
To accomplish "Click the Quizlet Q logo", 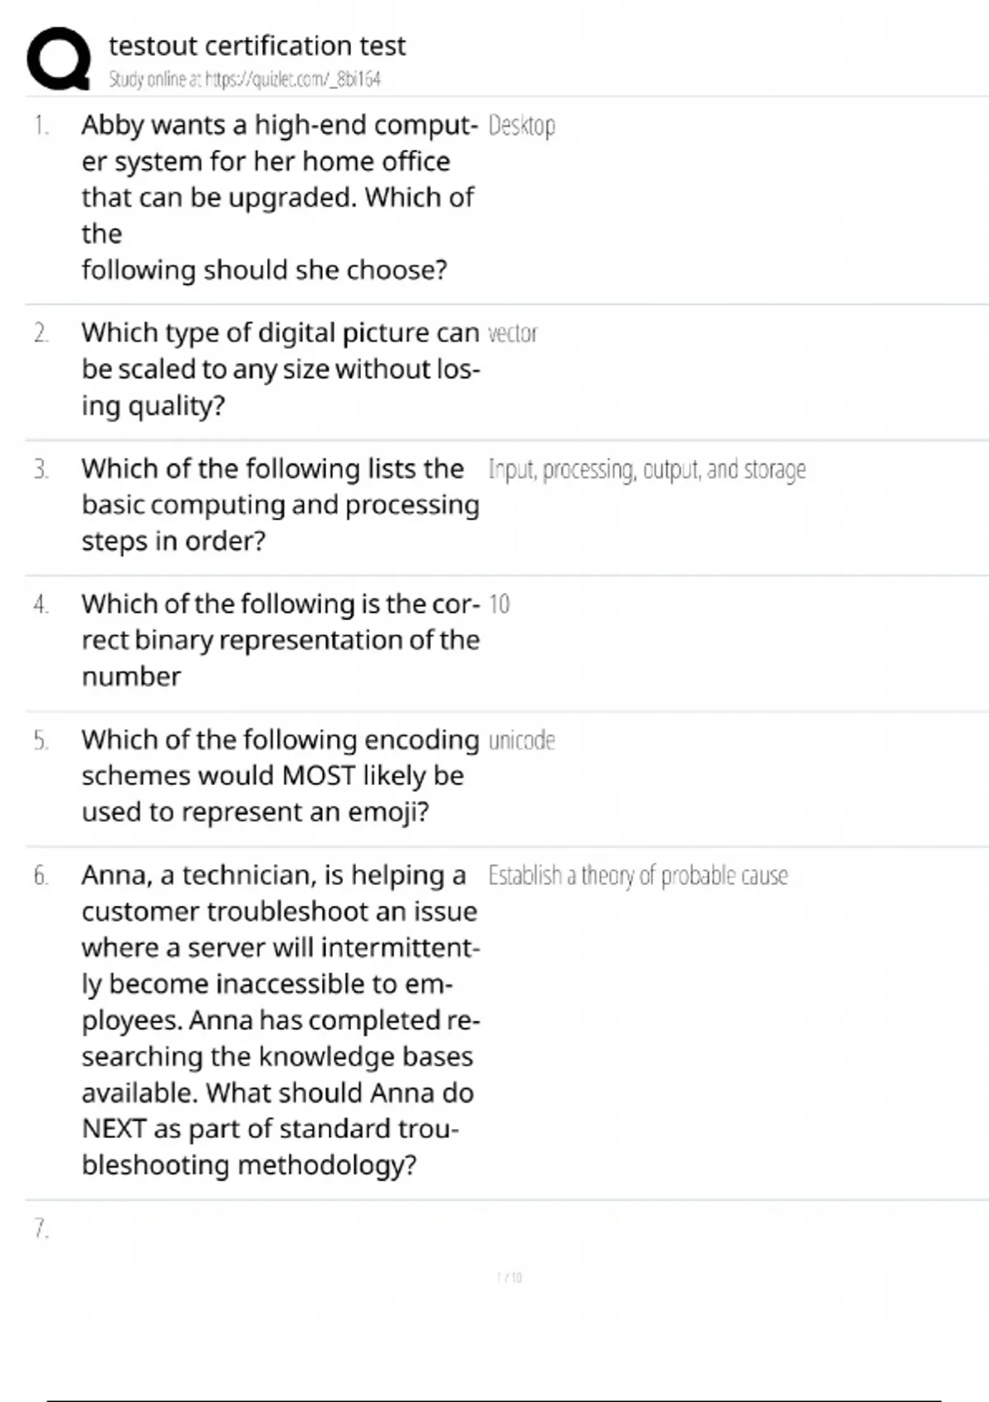I will pyautogui.click(x=59, y=58).
